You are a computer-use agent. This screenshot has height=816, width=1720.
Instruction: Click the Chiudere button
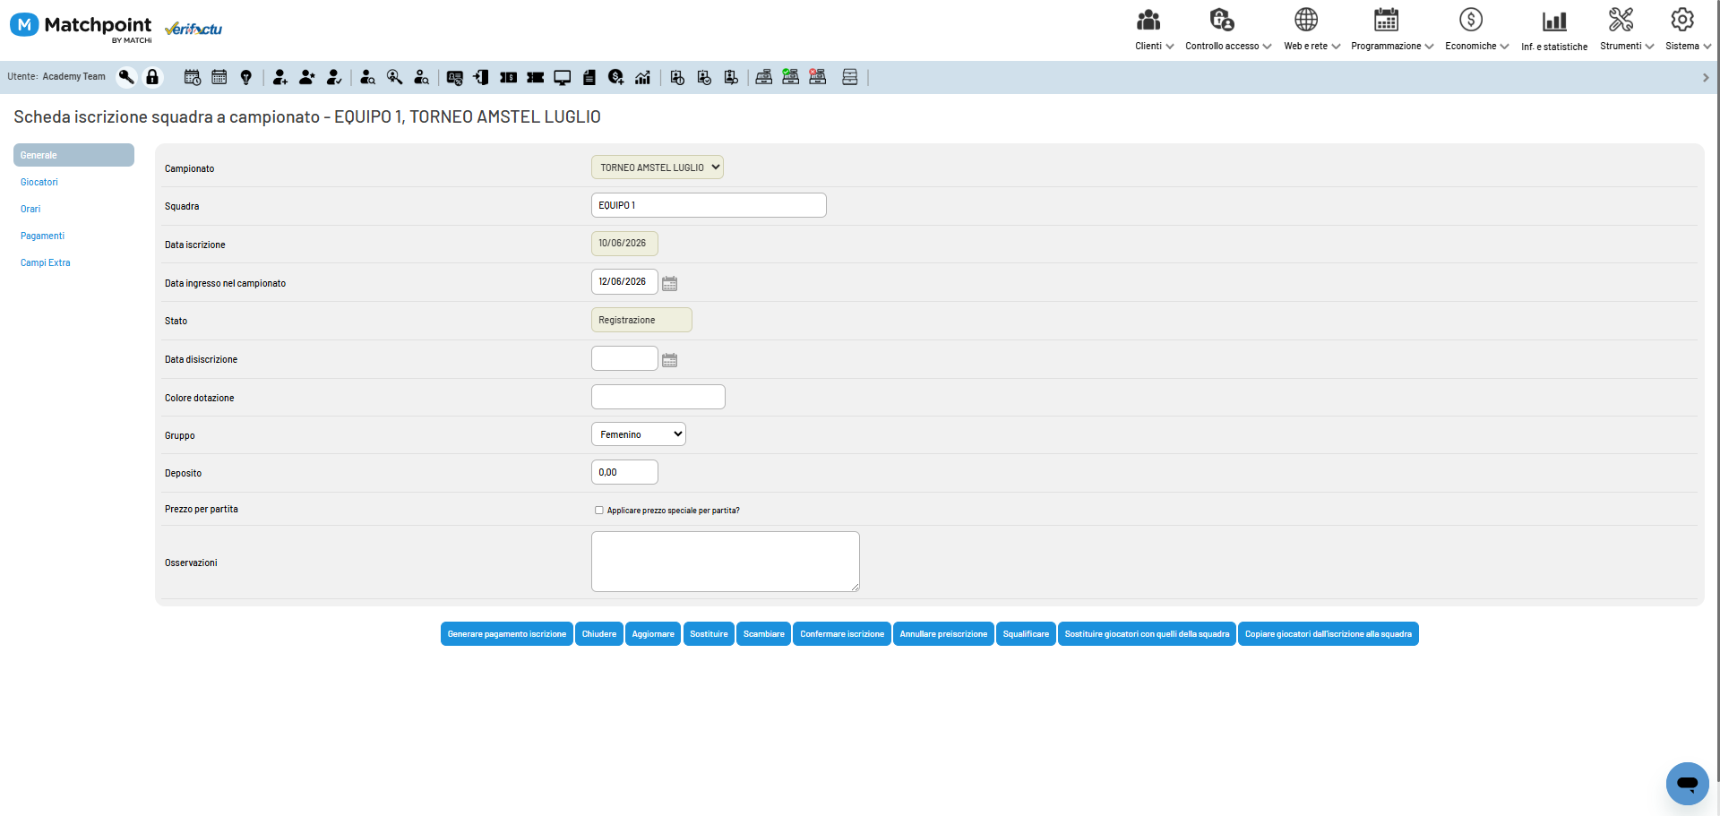(599, 634)
